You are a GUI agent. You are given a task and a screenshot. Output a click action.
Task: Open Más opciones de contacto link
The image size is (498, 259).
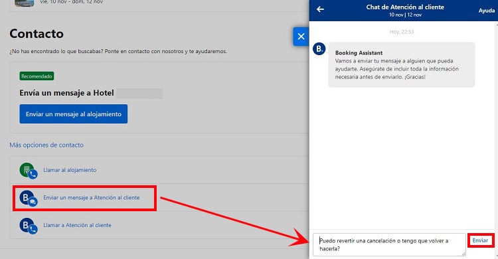46,145
